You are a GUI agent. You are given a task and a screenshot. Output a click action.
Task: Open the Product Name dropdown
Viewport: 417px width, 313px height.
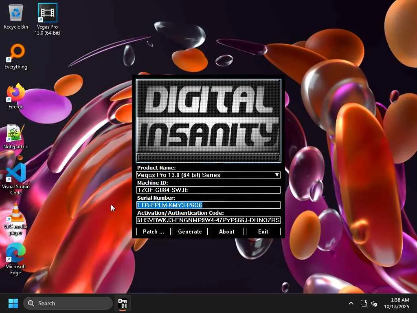pos(208,175)
